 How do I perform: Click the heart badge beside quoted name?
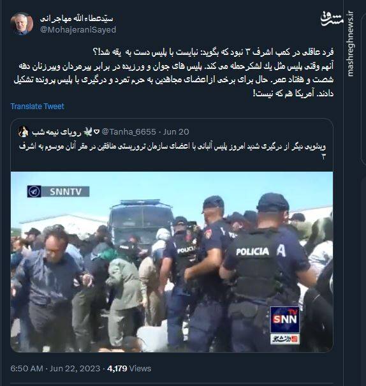point(97,132)
